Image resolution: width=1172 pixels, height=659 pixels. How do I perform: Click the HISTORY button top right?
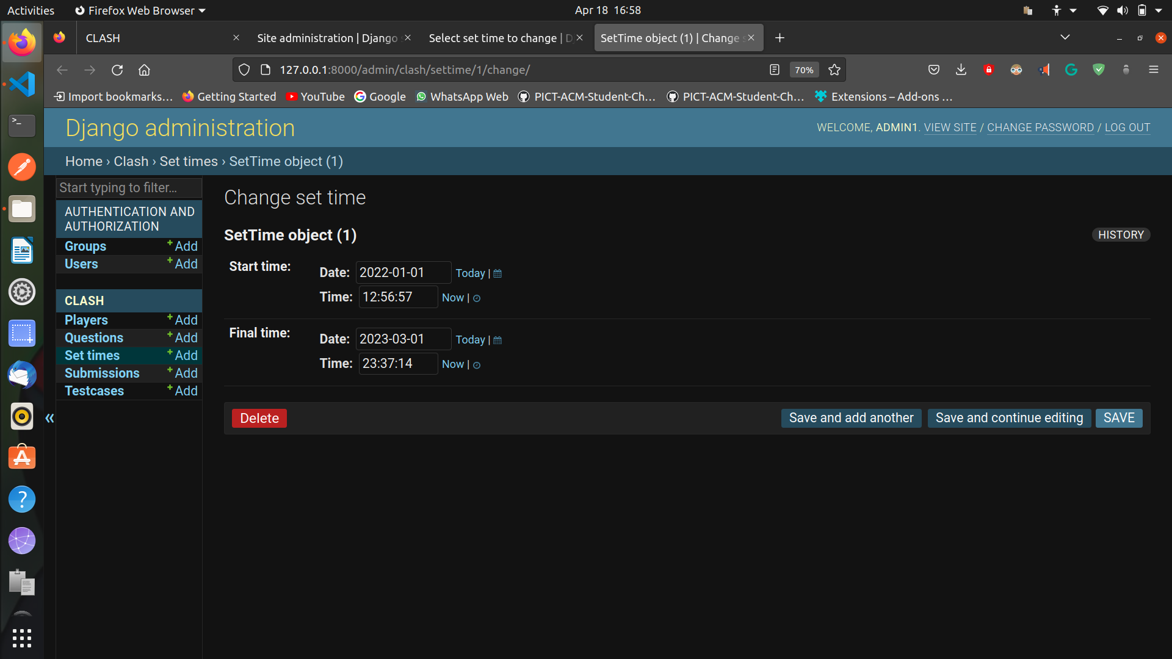[1121, 234]
